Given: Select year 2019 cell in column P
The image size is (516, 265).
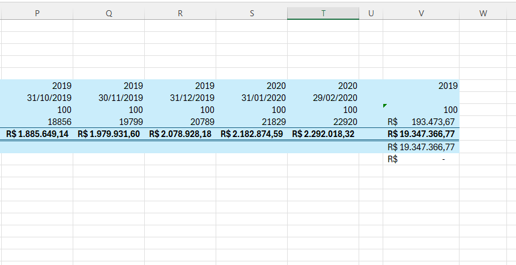Looking at the screenshot, I should [37, 85].
